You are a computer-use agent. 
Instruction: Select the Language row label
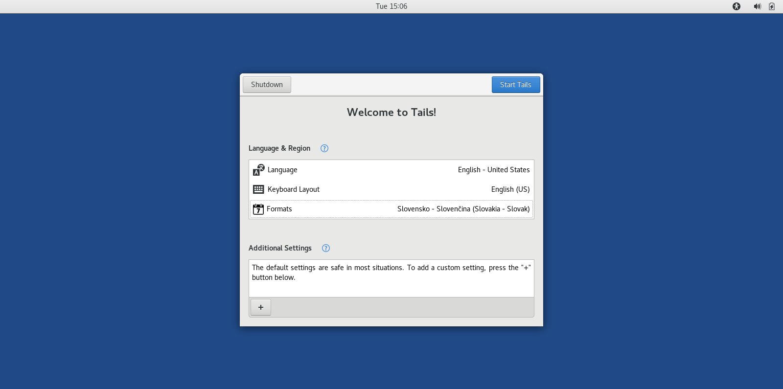pyautogui.click(x=282, y=170)
